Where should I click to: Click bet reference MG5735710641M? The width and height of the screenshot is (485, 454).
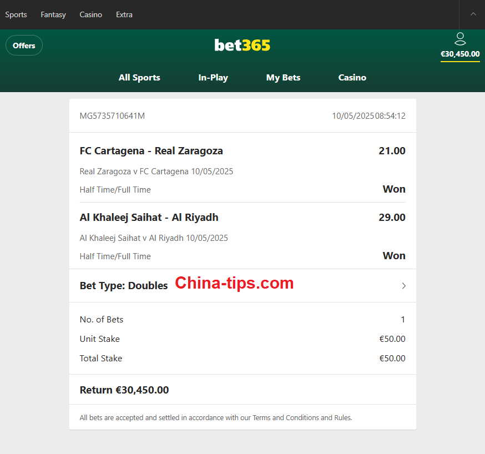(112, 116)
